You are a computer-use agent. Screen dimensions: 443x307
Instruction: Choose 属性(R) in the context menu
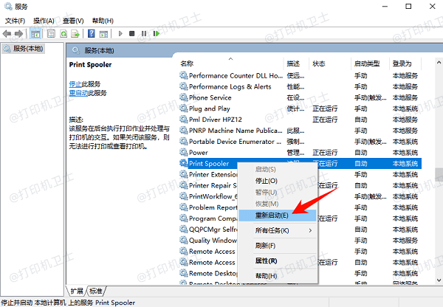click(x=266, y=261)
